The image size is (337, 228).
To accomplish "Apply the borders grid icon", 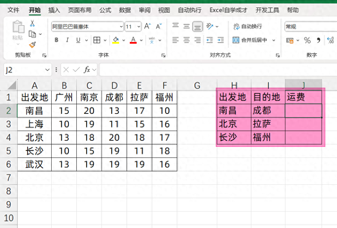I will (x=97, y=40).
